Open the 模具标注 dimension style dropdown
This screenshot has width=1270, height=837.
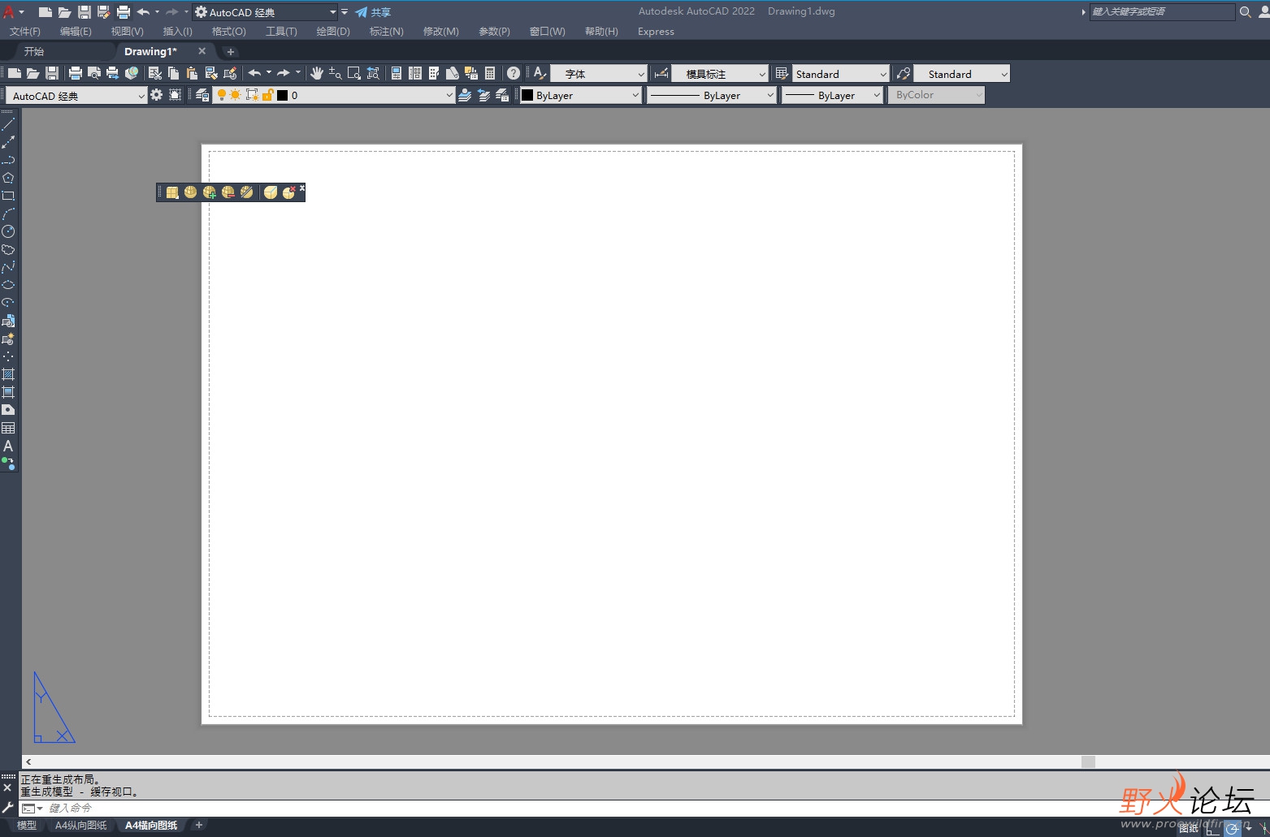click(x=720, y=74)
